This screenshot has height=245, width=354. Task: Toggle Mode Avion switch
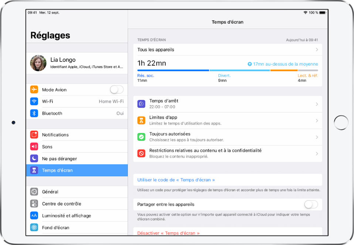[116, 89]
